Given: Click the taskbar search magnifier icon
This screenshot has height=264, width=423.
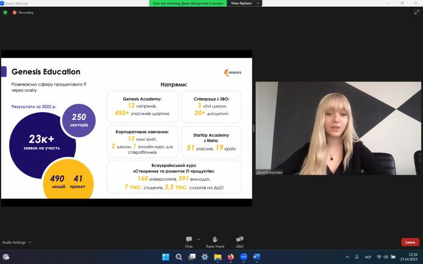Looking at the screenshot, I should tap(179, 257).
